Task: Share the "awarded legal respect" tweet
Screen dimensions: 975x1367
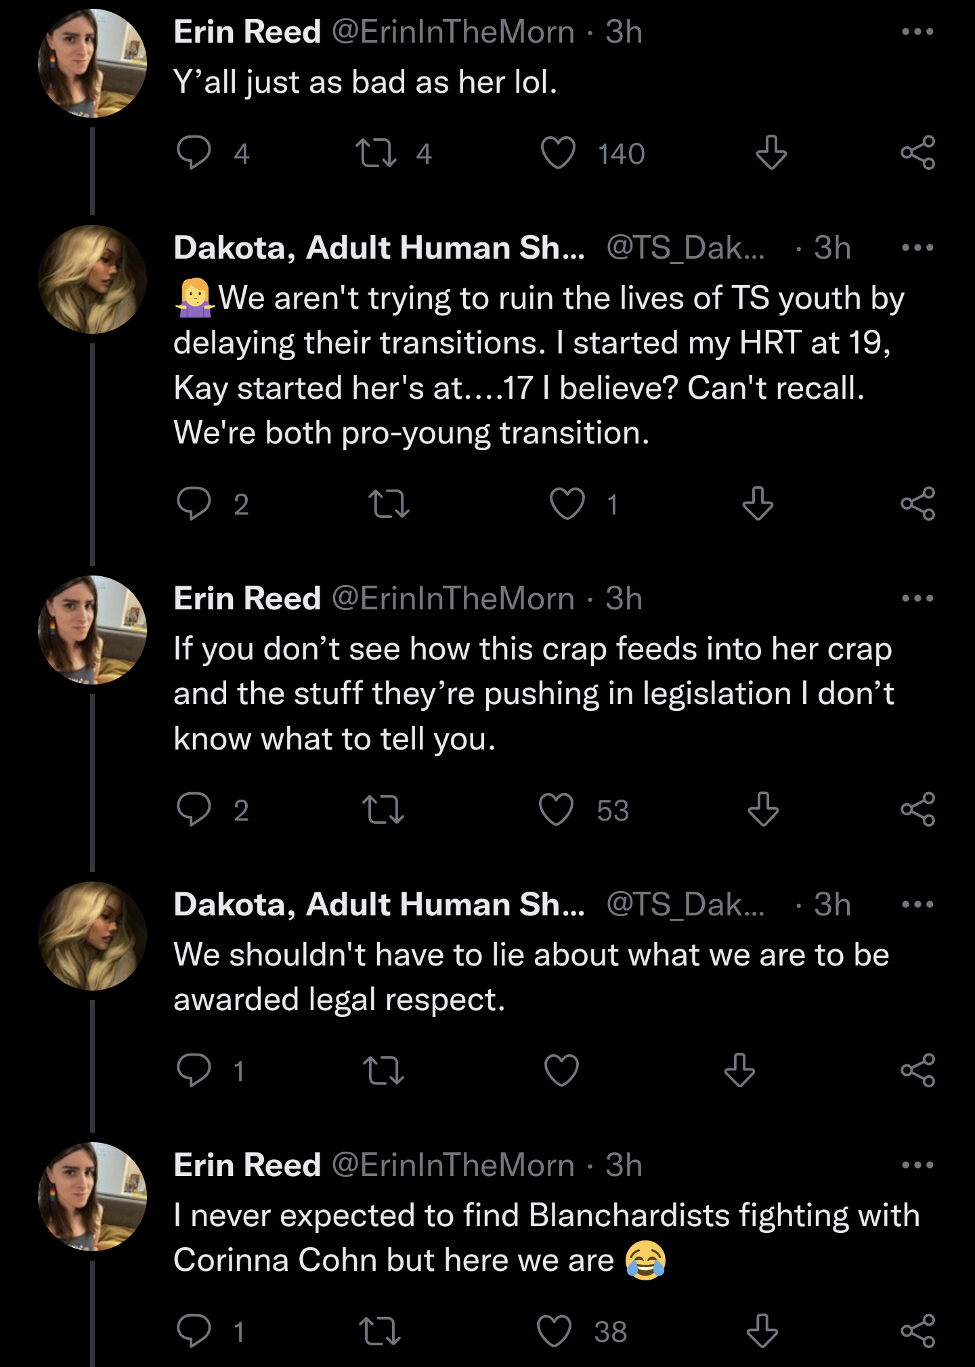Action: point(917,1070)
